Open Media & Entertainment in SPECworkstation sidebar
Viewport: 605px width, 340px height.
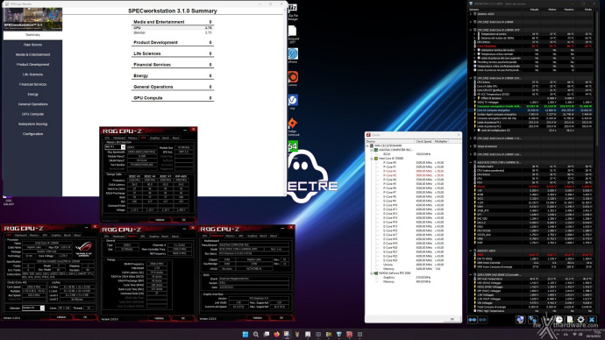click(32, 54)
